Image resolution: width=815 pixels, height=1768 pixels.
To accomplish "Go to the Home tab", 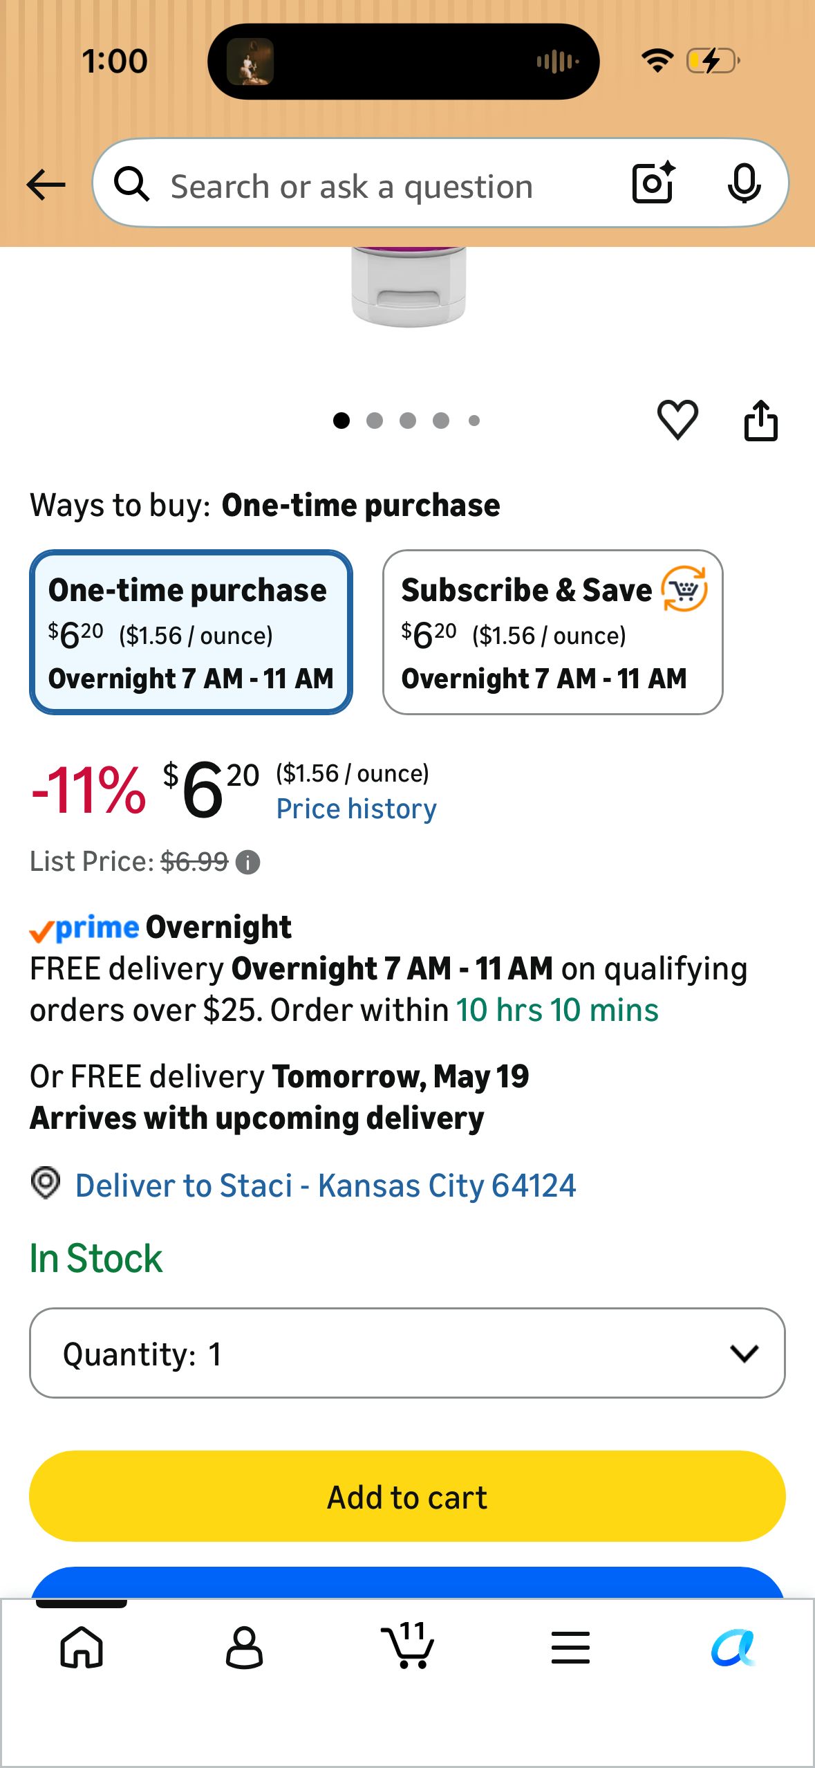I will (x=82, y=1647).
